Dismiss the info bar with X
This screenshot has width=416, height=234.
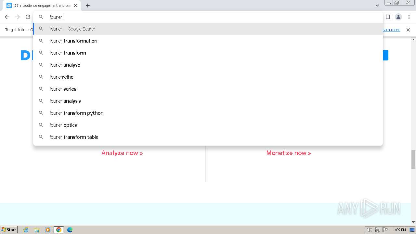408,30
